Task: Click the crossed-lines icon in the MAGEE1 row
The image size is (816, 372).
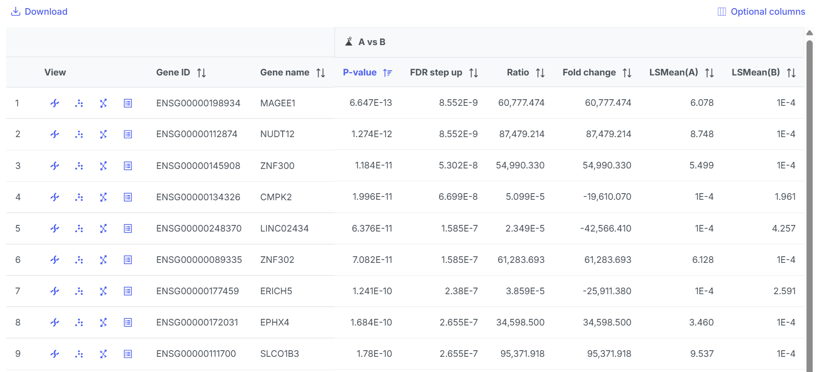Action: (103, 103)
